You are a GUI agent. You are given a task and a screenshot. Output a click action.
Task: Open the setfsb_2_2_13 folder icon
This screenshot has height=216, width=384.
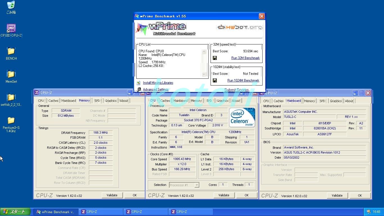pos(11,97)
